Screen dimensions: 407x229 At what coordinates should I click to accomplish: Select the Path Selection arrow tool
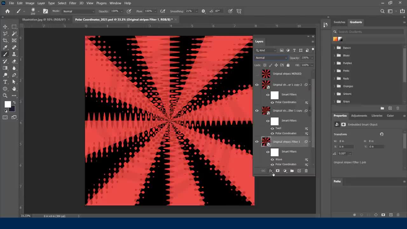[14, 82]
